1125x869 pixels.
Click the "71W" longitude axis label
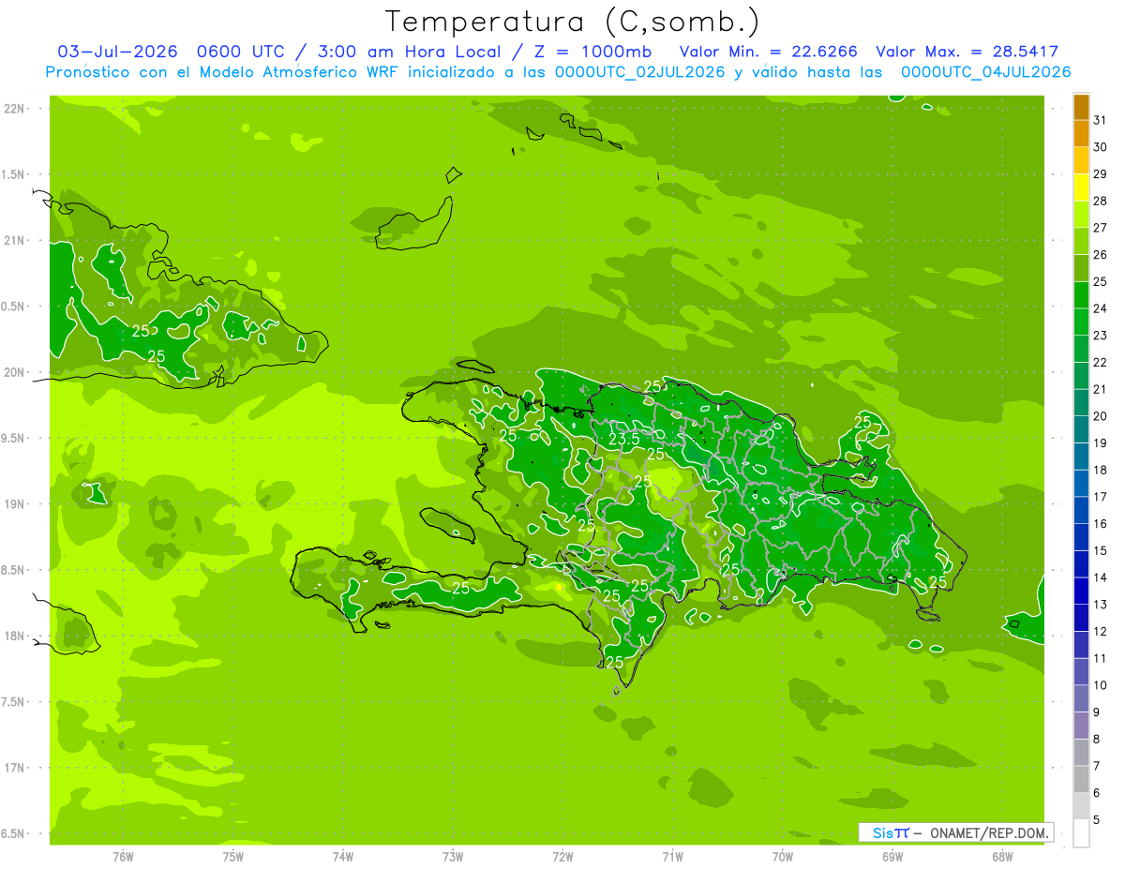[x=672, y=857]
